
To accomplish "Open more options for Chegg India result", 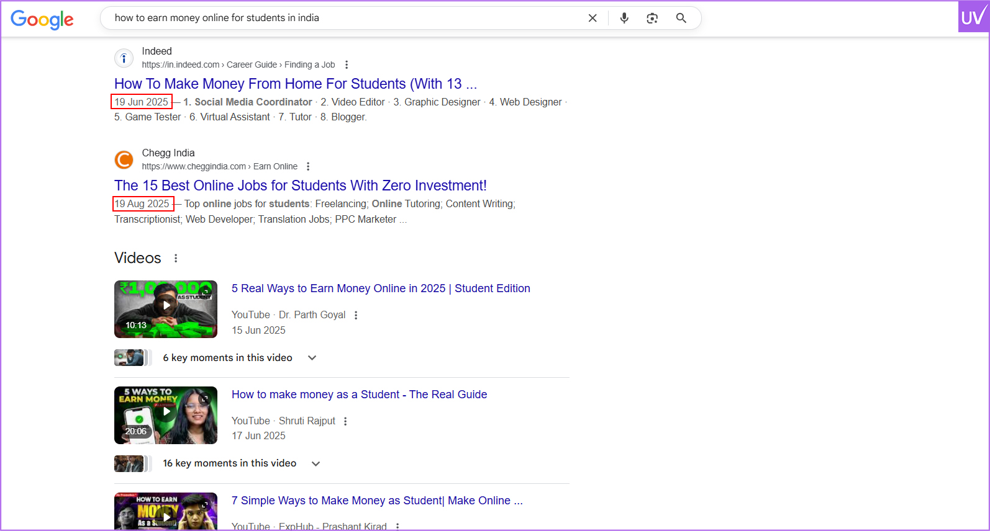I will coord(308,166).
